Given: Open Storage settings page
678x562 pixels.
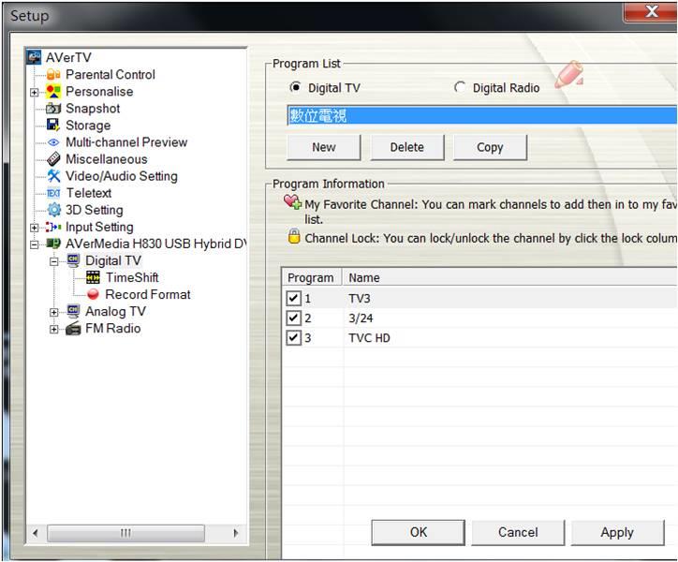Looking at the screenshot, I should pyautogui.click(x=88, y=126).
